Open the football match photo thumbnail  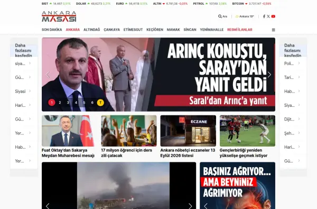pyautogui.click(x=247, y=131)
